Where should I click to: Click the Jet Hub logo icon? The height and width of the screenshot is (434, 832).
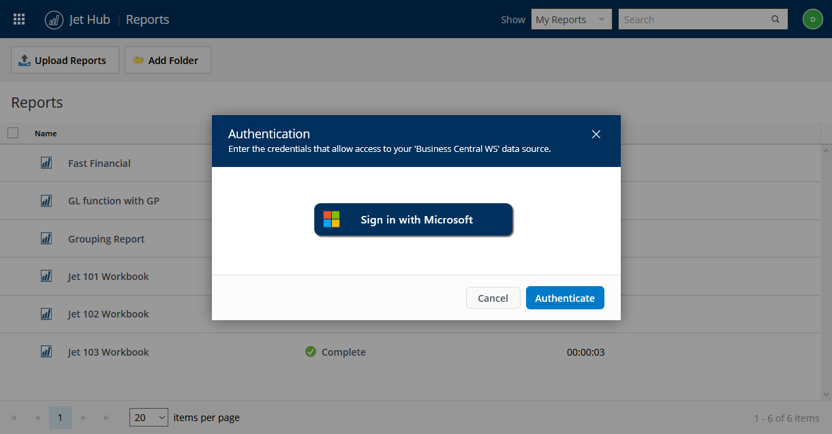(54, 20)
